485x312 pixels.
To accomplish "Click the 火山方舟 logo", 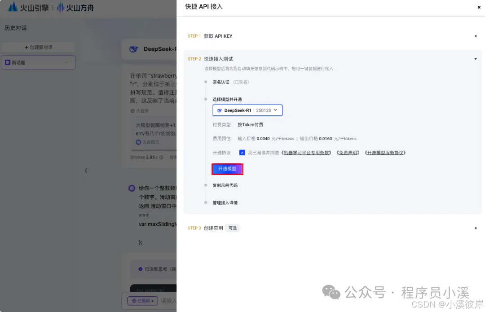I will [x=75, y=8].
